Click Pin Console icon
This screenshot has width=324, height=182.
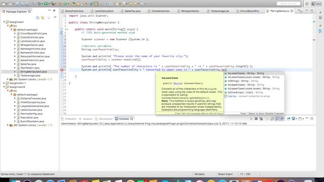pyautogui.click(x=289, y=119)
